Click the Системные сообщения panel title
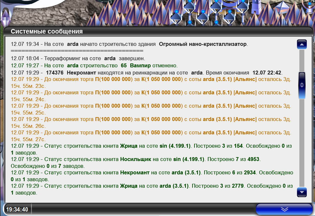 [x=47, y=32]
